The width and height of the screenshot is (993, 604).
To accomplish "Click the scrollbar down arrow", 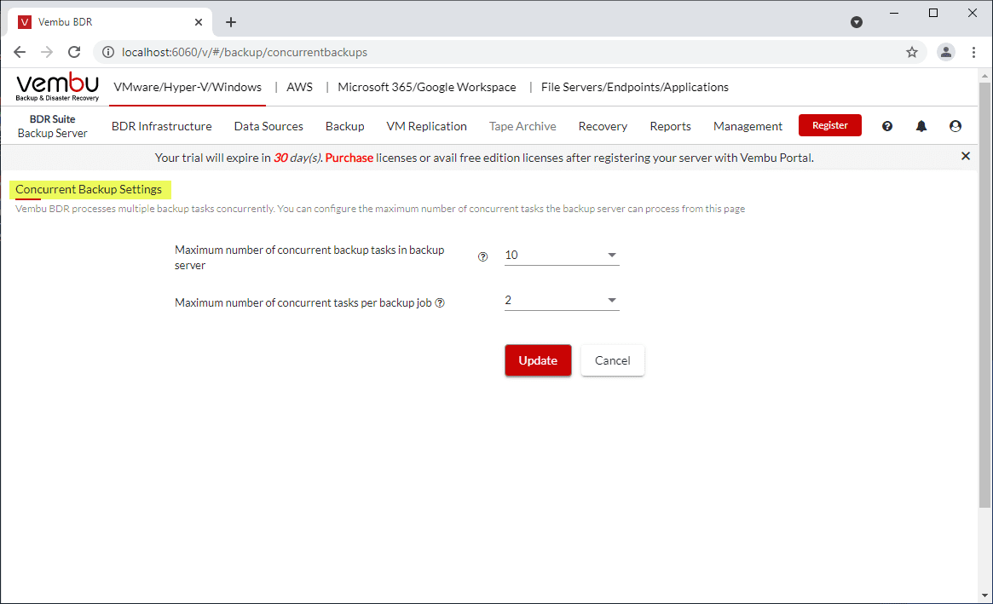I will click(984, 595).
